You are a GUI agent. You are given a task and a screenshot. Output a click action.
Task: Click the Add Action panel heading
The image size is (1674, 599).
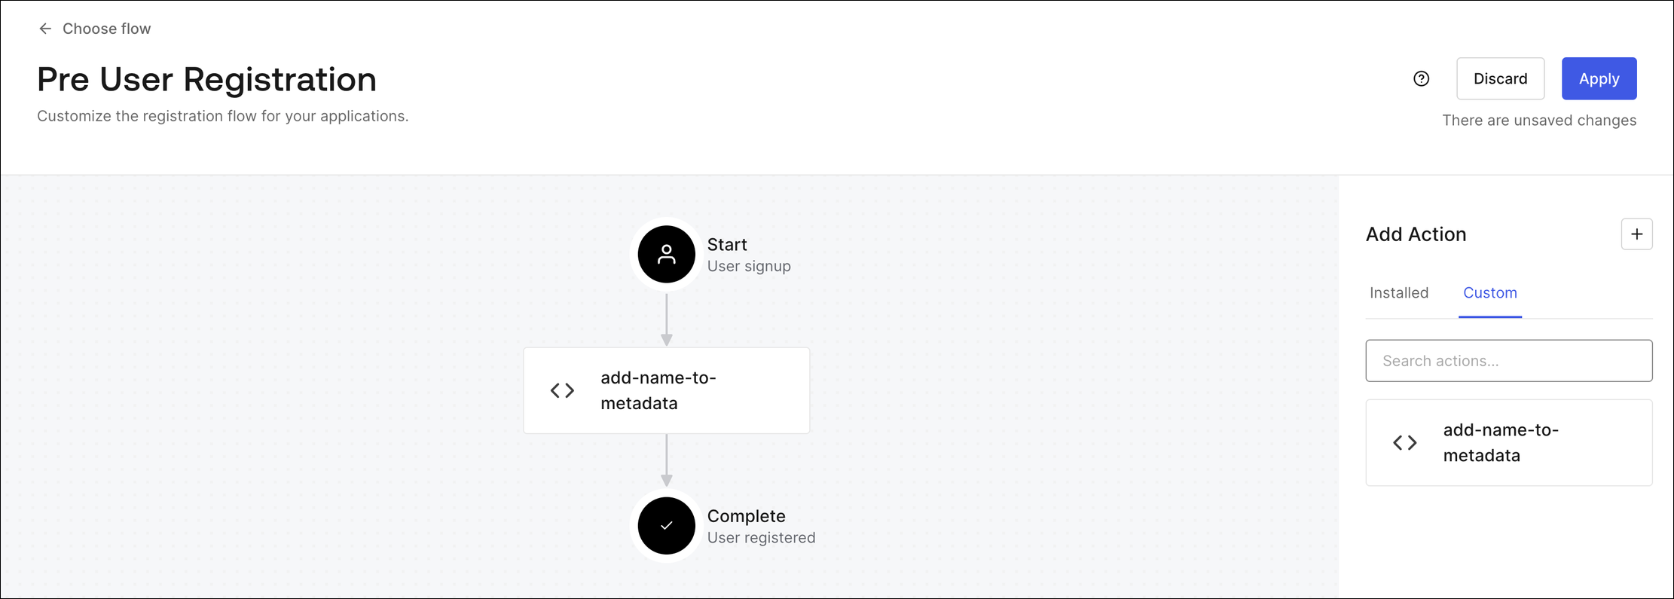click(x=1416, y=234)
